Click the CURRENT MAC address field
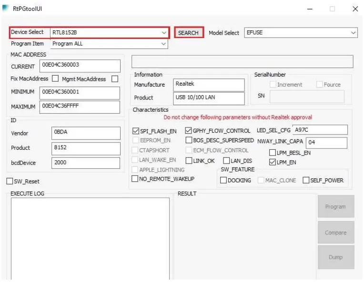 tap(80, 66)
